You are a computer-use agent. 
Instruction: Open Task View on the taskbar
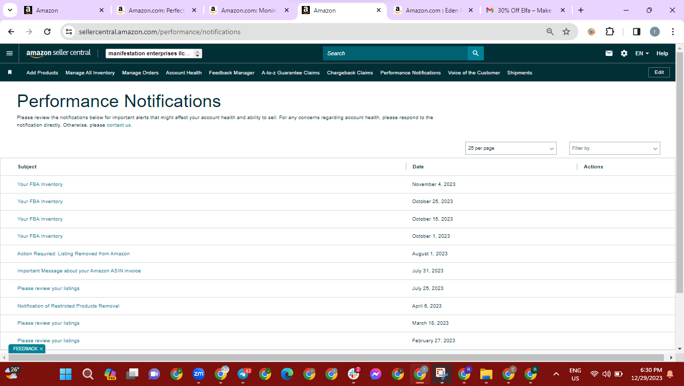132,374
